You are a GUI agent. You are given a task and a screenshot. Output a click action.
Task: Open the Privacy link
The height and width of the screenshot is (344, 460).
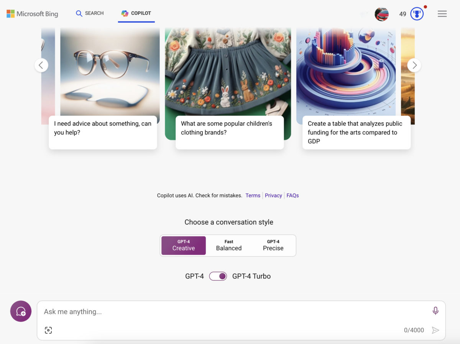pyautogui.click(x=273, y=195)
